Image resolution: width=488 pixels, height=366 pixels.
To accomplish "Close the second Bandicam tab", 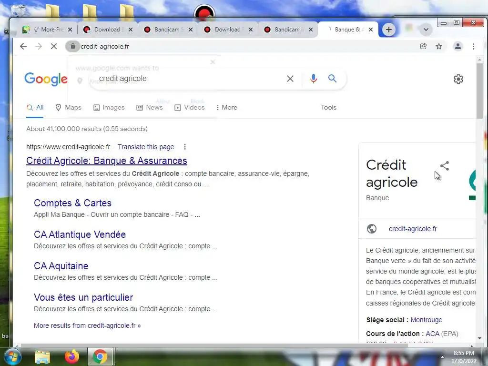I will (x=311, y=30).
